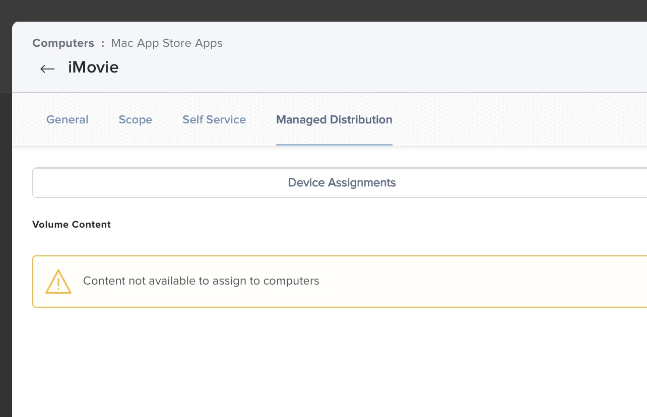
Task: Click the empty tab strip right of Managed Distribution
Action: coord(519,120)
